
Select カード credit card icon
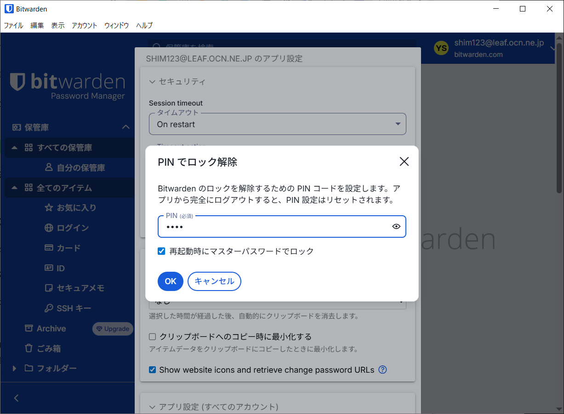(49, 248)
